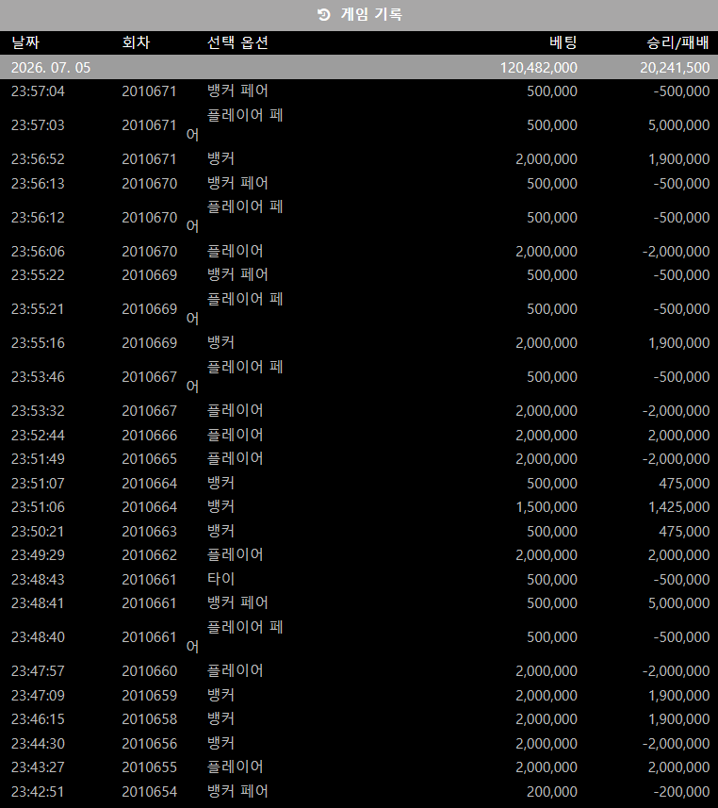Click the 베팅 column header
Viewport: 718px width, 808px height.
coord(563,42)
